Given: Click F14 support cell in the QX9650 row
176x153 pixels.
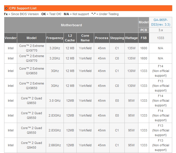Looking at the screenshot, I should coord(161,71).
